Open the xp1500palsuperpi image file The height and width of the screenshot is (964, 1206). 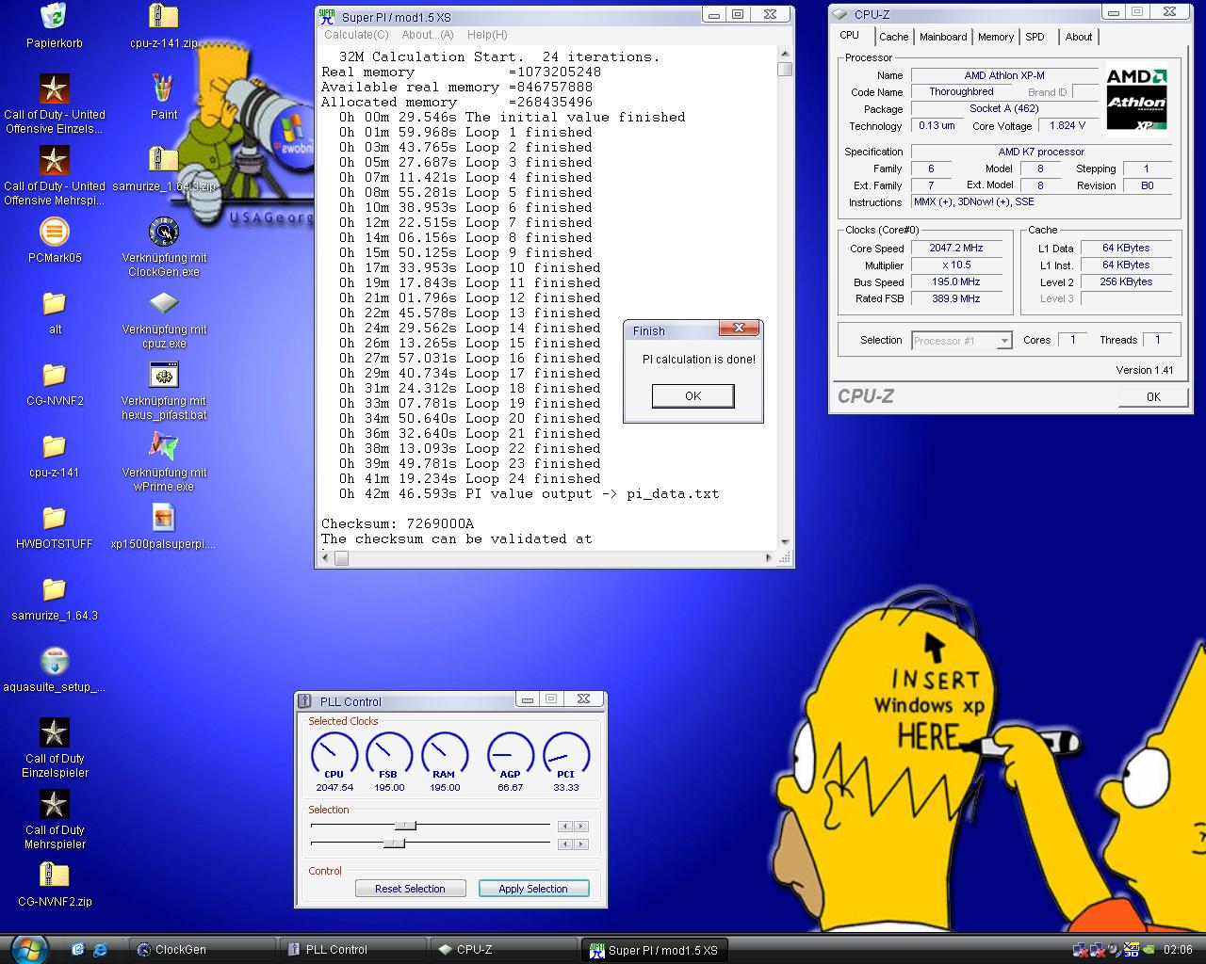pos(164,518)
